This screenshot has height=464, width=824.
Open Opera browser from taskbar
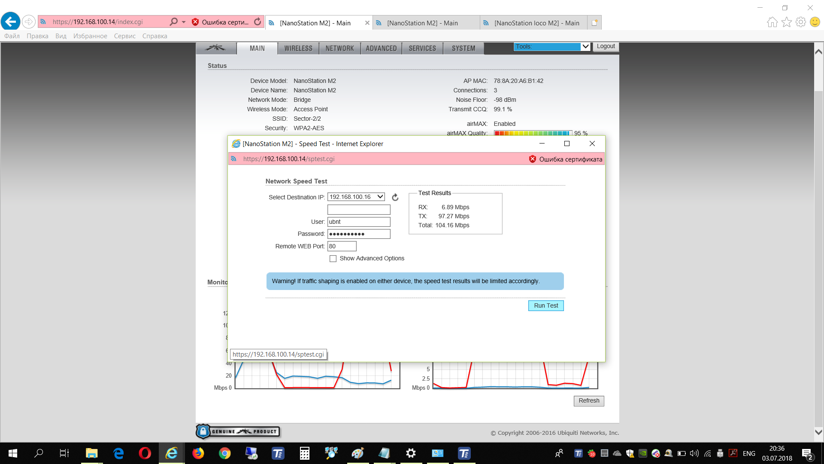point(145,453)
